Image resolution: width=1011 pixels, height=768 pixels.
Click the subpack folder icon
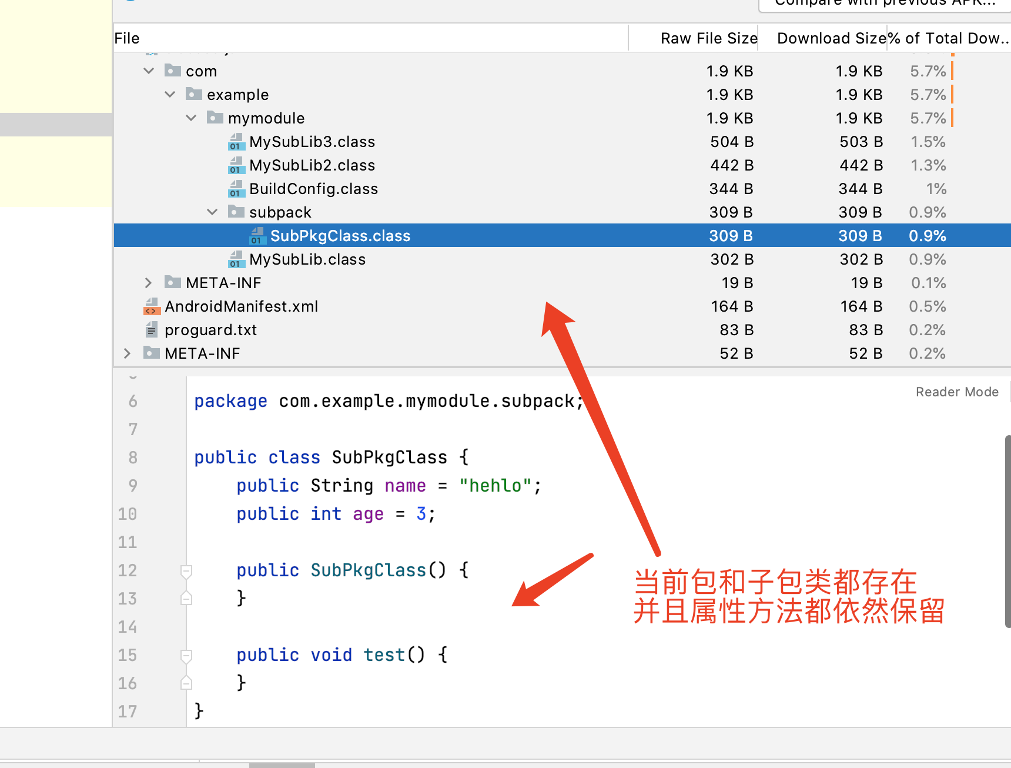click(236, 212)
